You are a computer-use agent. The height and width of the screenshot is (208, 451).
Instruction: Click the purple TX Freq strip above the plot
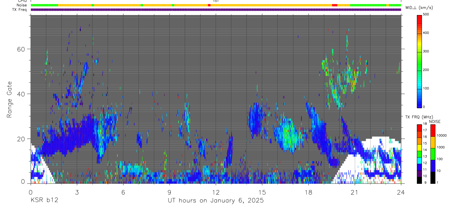(x=216, y=10)
